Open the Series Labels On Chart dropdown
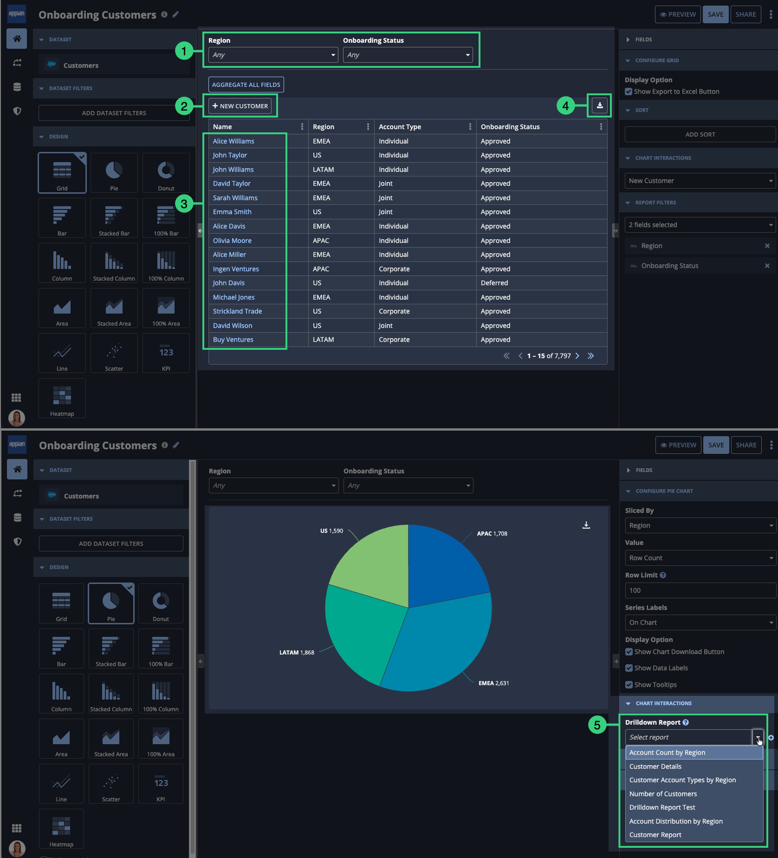778x858 pixels. click(700, 622)
